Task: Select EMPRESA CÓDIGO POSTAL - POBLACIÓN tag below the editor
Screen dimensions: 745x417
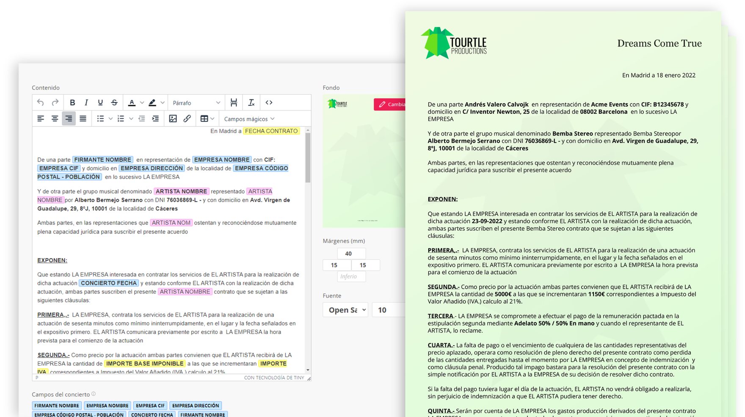Action: tap(79, 414)
